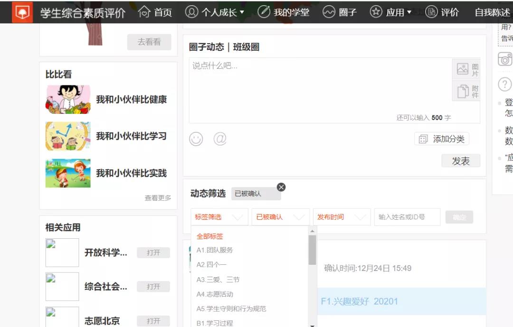This screenshot has height=327, width=513.
Task: Select tag A5.学生守则和行为规范
Action: tap(231, 308)
